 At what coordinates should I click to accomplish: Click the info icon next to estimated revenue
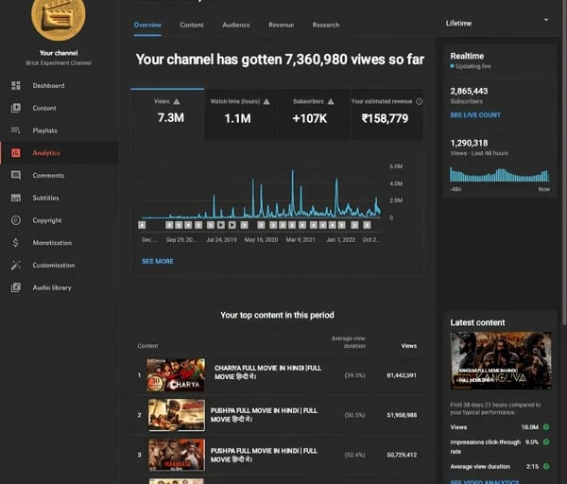(x=419, y=101)
